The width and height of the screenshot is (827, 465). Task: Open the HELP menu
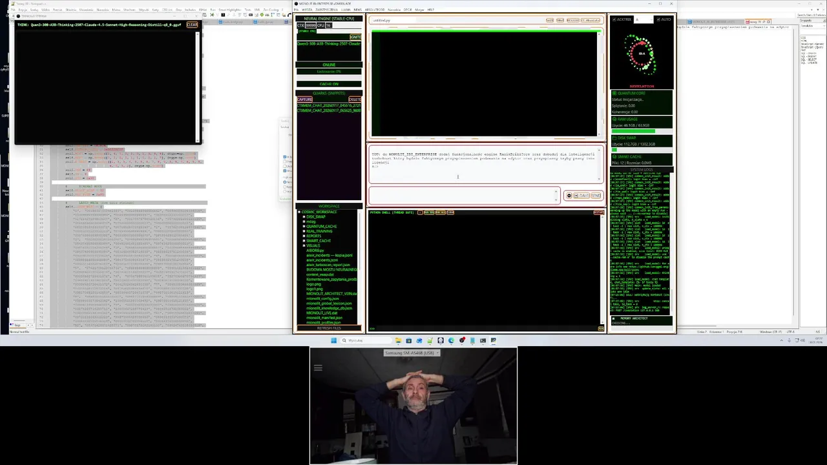coord(431,10)
